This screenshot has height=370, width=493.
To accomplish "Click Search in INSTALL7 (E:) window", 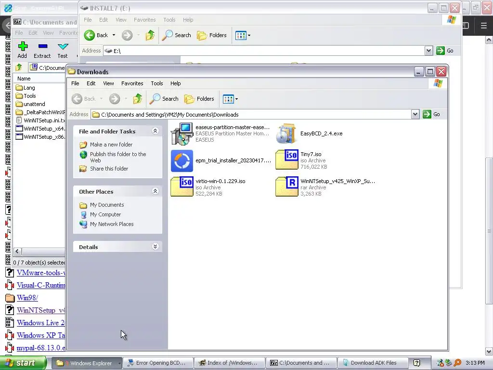I will click(x=176, y=35).
